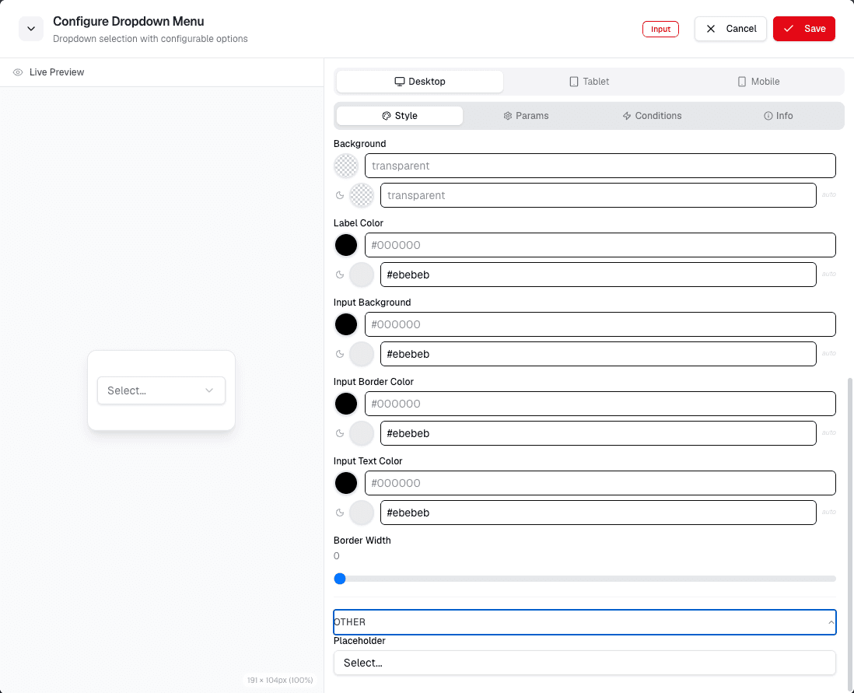The height and width of the screenshot is (693, 854).
Task: Click the black Label Color swatch
Action: click(x=346, y=245)
